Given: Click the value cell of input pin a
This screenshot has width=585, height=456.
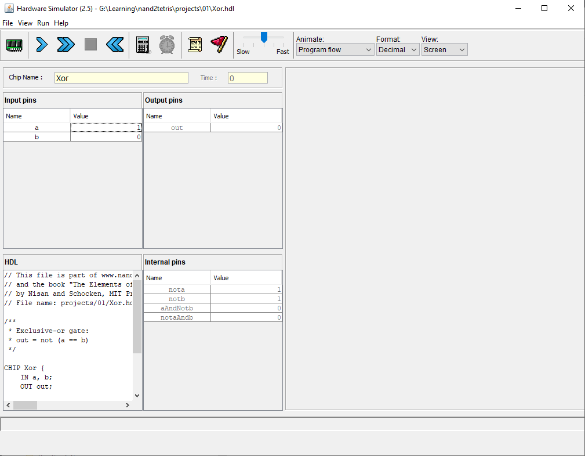Looking at the screenshot, I should (x=106, y=128).
